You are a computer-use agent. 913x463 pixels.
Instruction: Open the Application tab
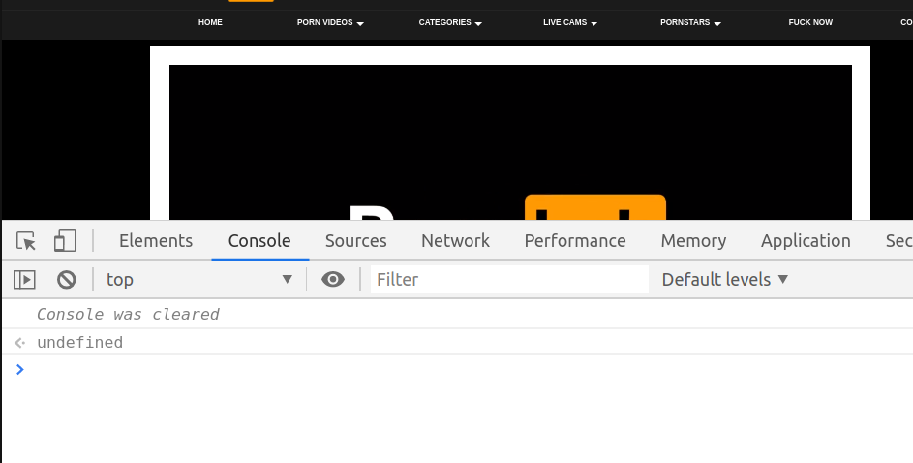[806, 240]
